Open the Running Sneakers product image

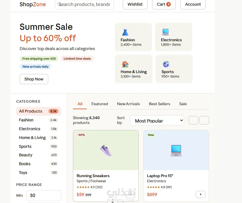[106, 150]
